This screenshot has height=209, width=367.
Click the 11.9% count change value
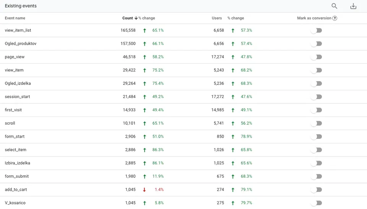point(158,176)
